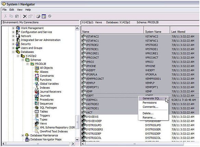Image resolution: width=200 pixels, height=147 pixels.
Task: Expand the Work Management node
Action: 13,28
